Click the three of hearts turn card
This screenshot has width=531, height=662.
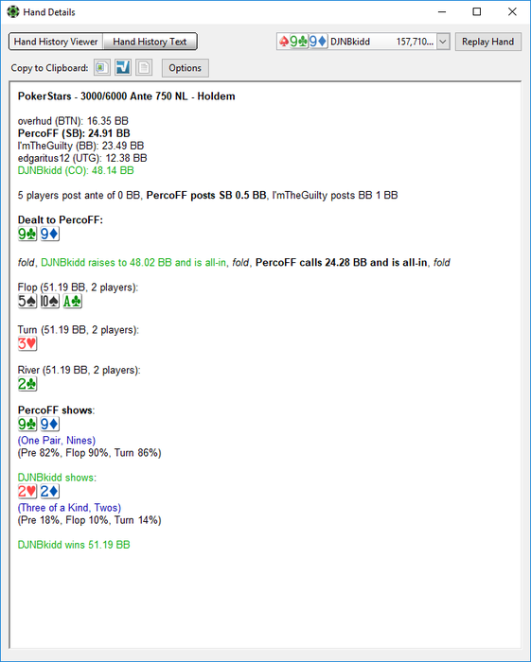[27, 343]
